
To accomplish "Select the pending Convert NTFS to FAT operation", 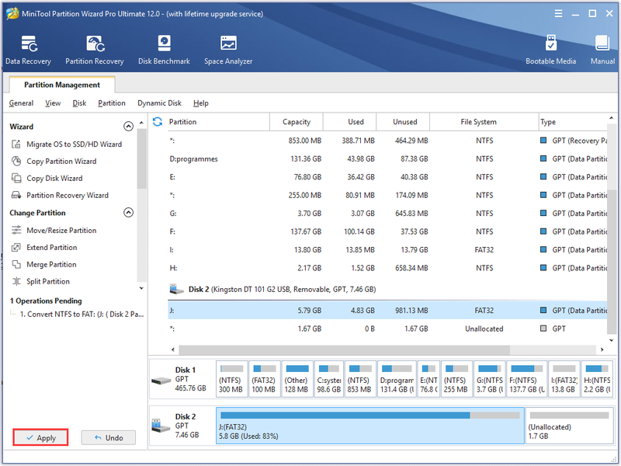I will (82, 314).
